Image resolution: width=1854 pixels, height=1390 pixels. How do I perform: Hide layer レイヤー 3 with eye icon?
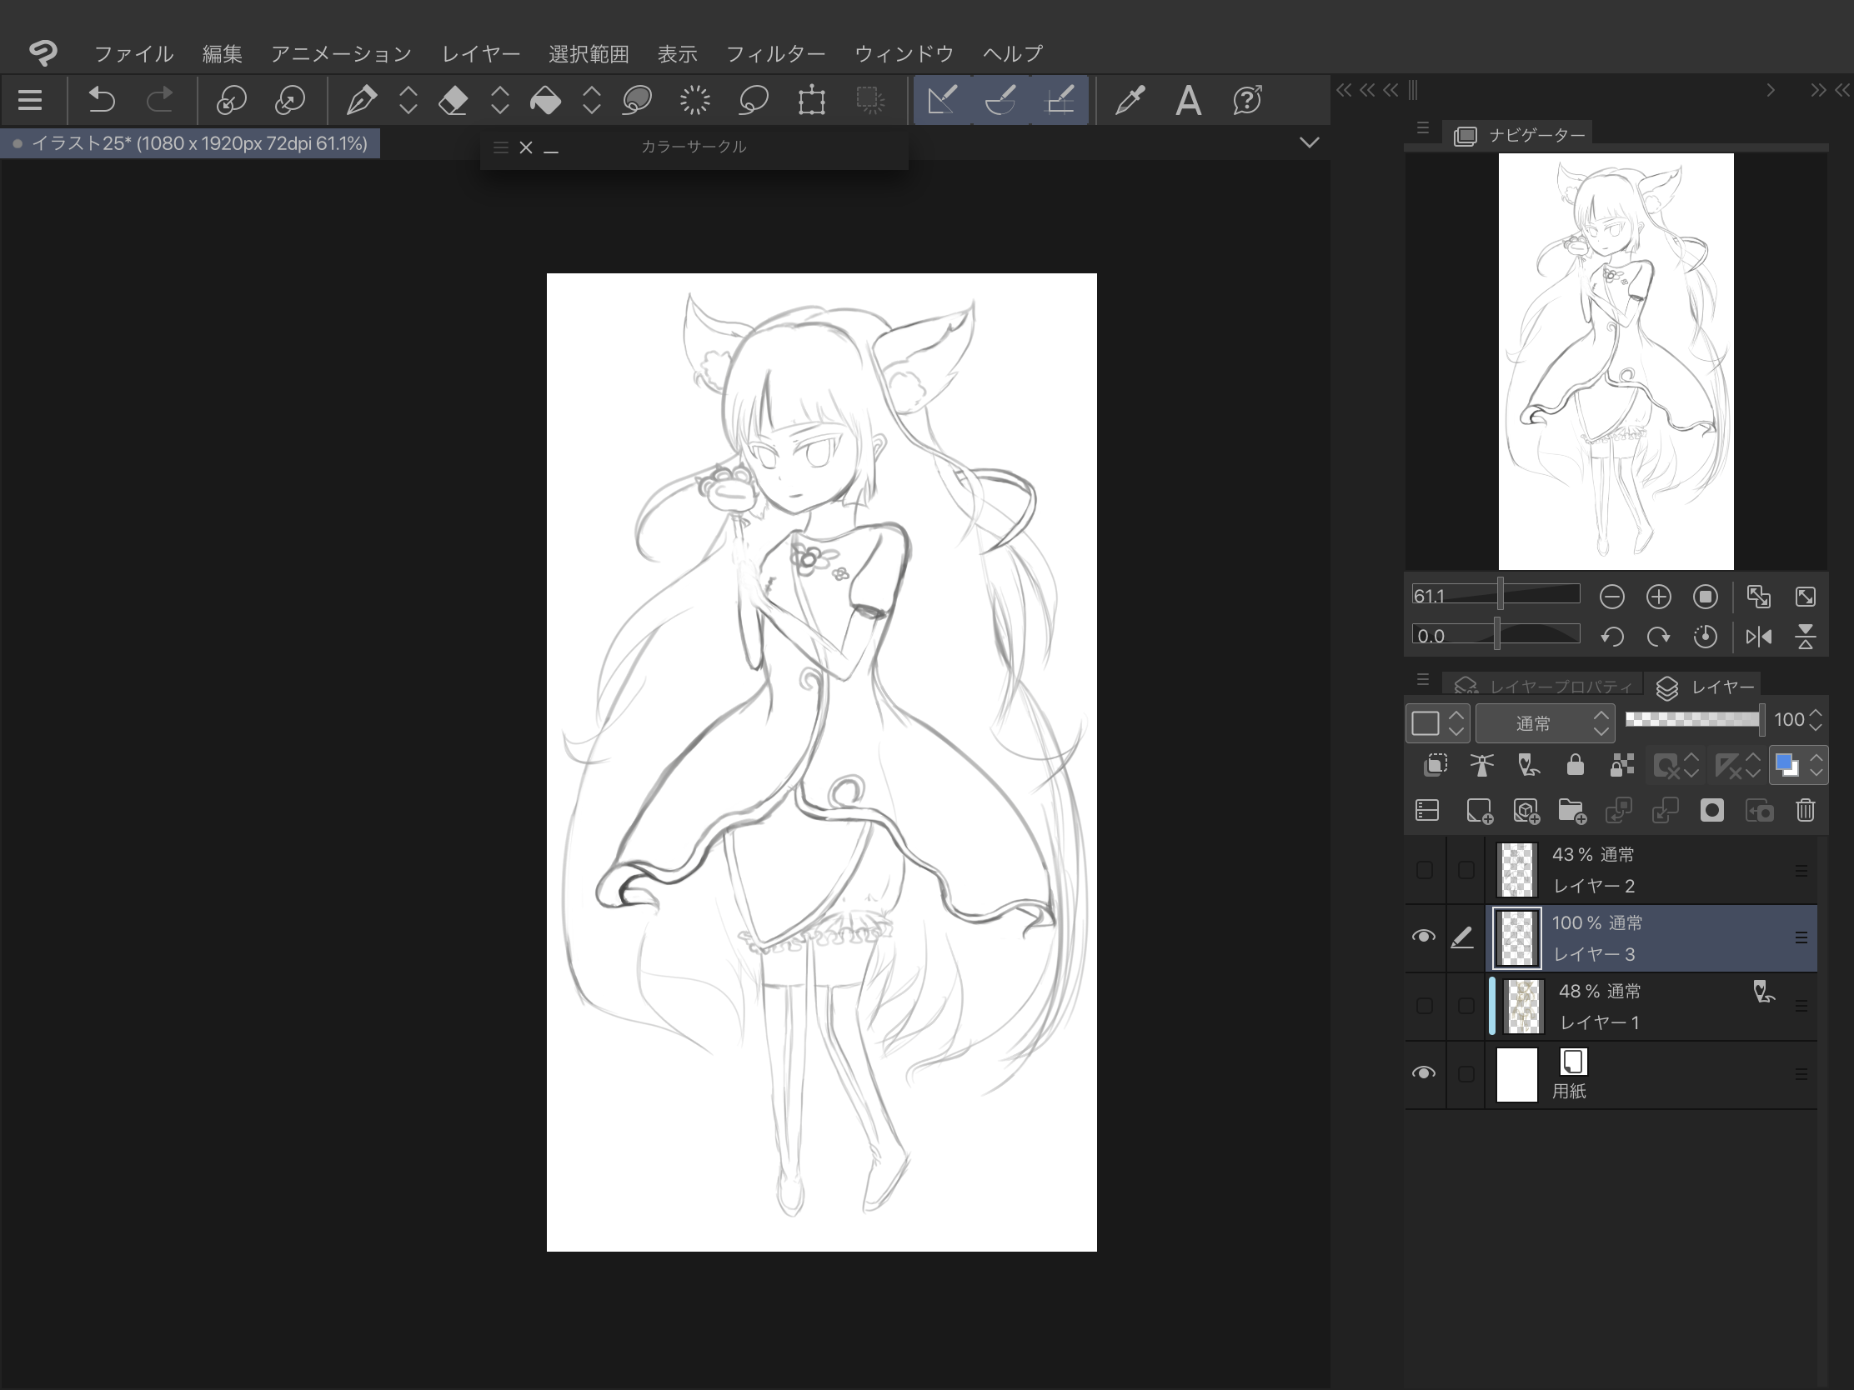point(1423,937)
